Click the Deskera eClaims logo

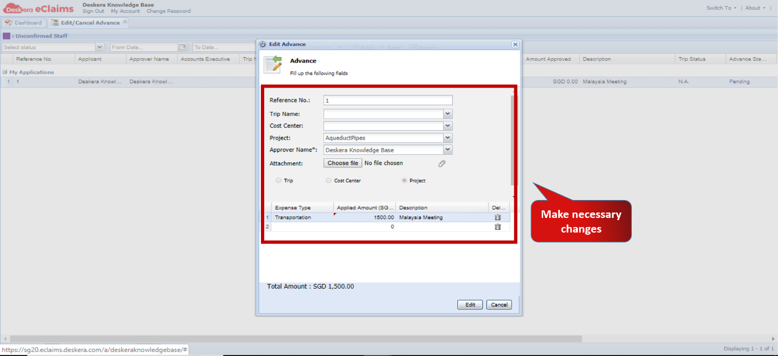pyautogui.click(x=38, y=8)
